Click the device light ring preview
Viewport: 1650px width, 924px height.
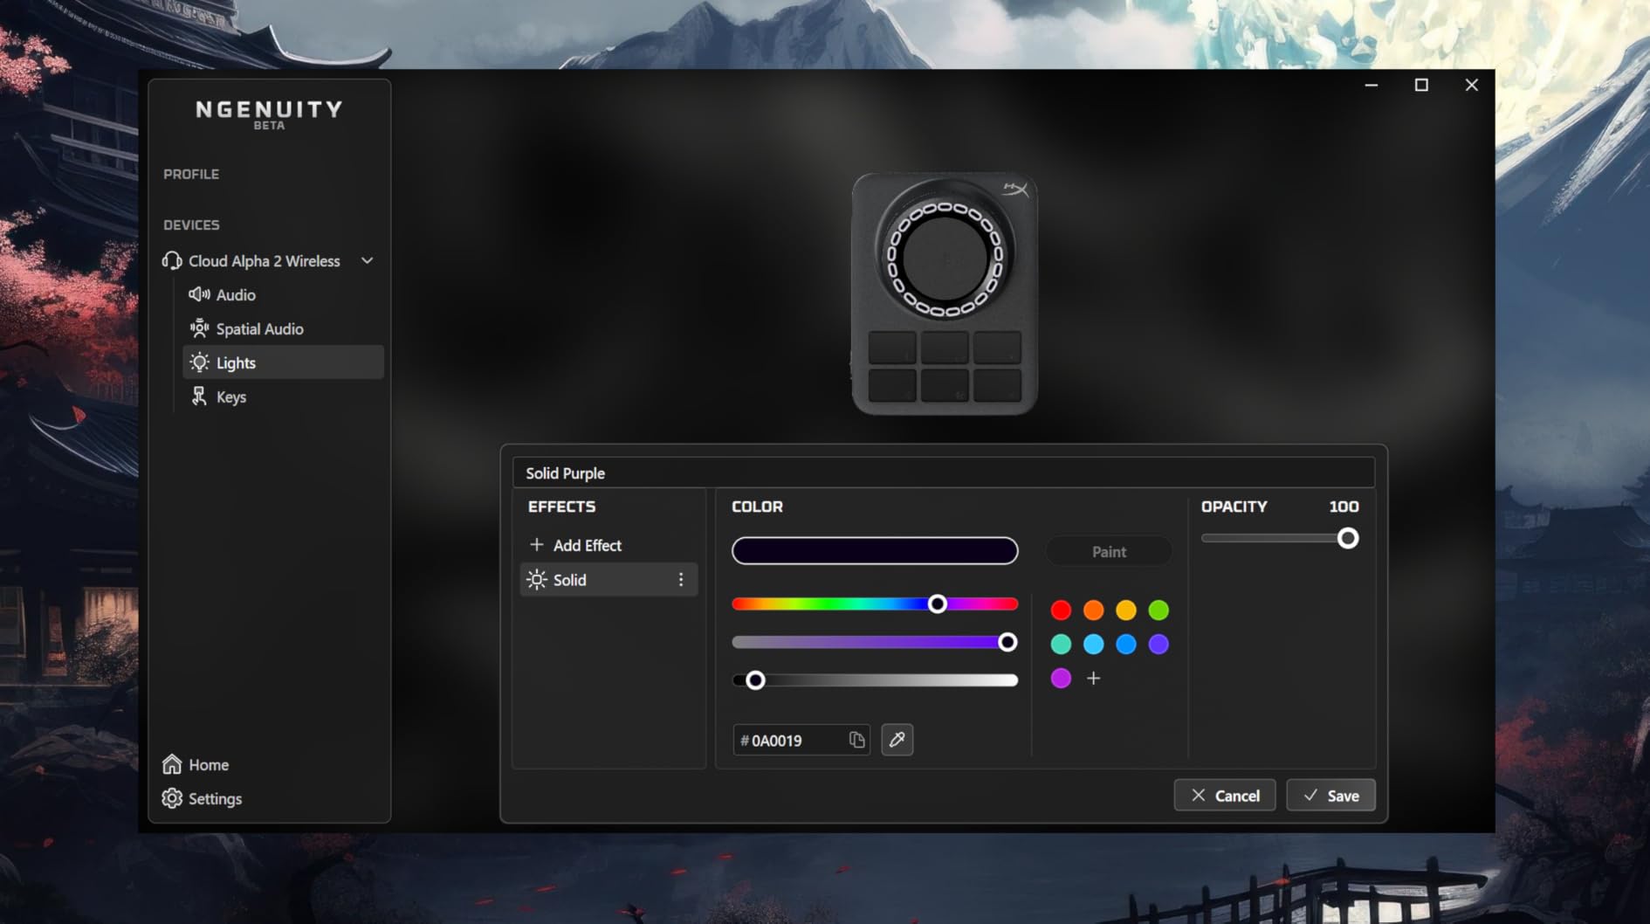pyautogui.click(x=945, y=259)
